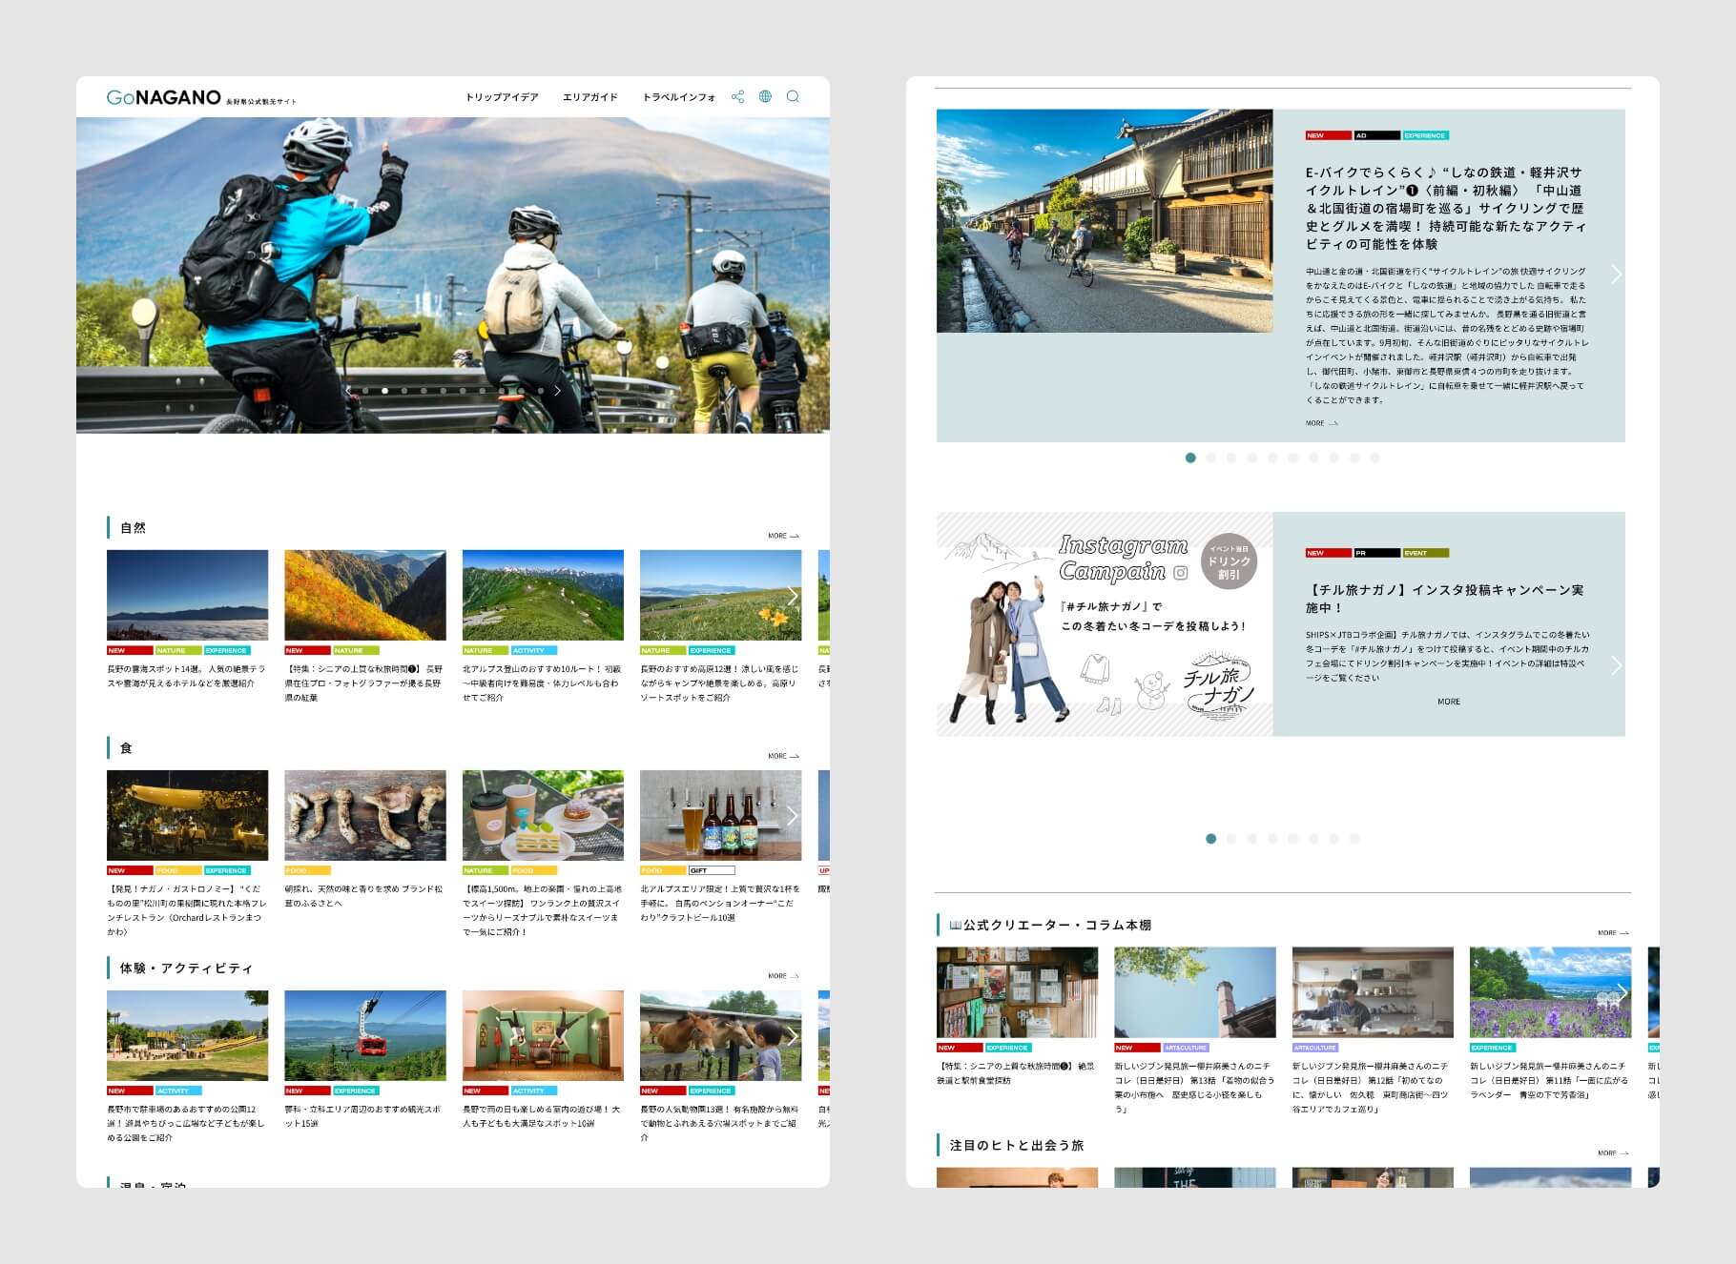This screenshot has width=1736, height=1264.
Task: Select highlighted white dot in hero slideshow
Action: [384, 391]
